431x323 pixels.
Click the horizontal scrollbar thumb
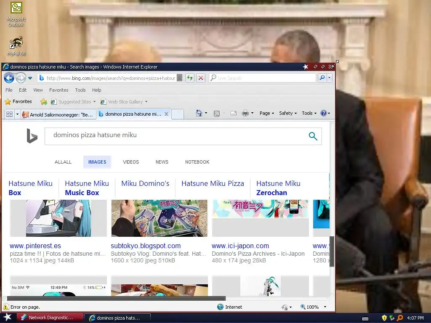point(116,298)
